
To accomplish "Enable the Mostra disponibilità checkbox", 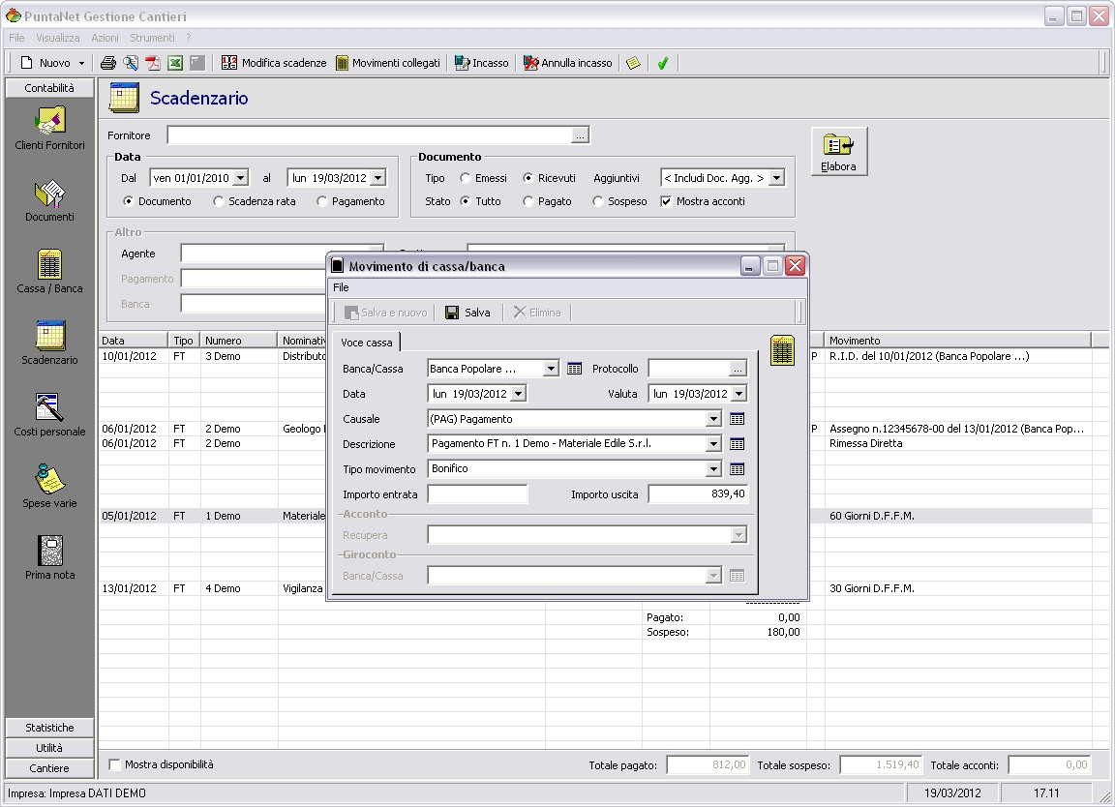I will (x=115, y=764).
